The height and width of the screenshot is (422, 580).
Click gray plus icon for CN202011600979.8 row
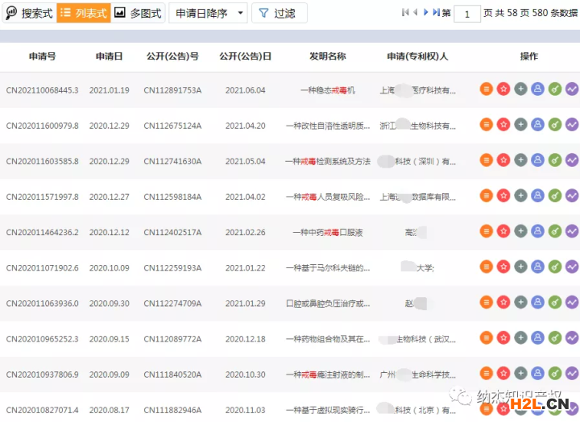tap(520, 125)
